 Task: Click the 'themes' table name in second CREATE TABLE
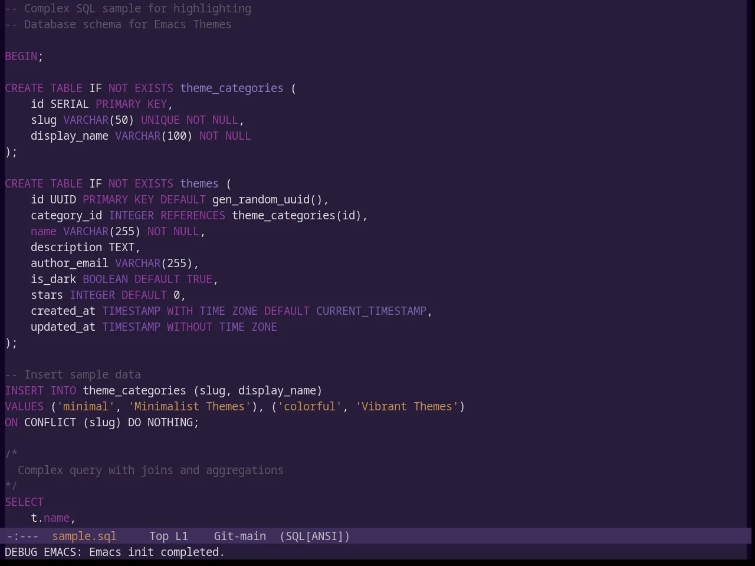[199, 183]
